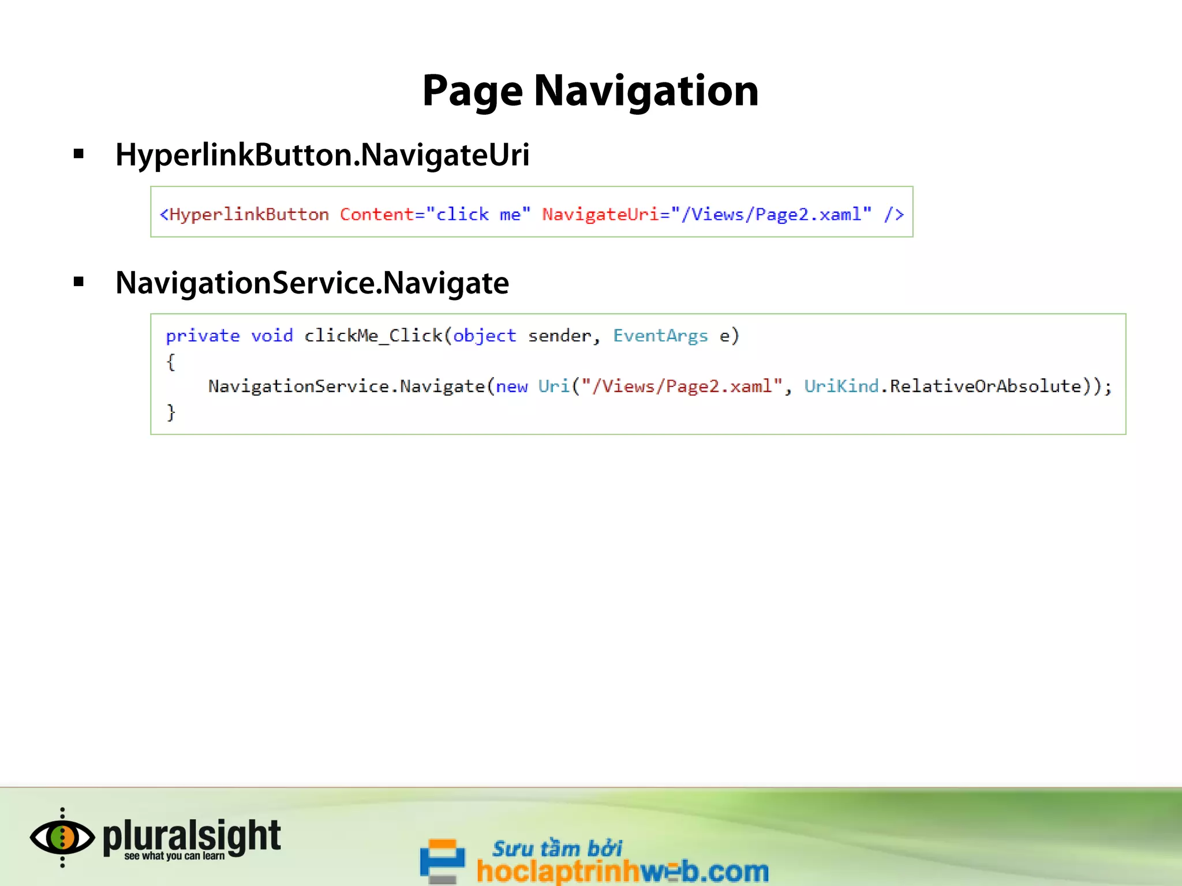Click the second square bullet marker
Image resolution: width=1182 pixels, height=886 pixels.
pos(79,282)
